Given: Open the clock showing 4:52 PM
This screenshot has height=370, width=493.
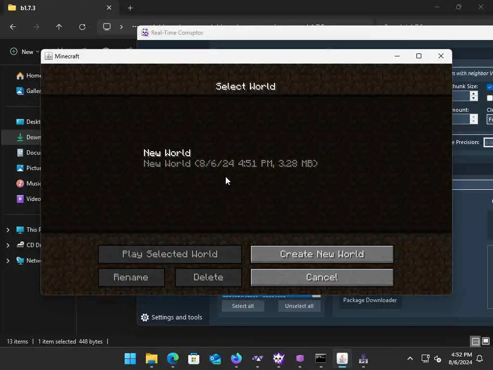Looking at the screenshot, I should pyautogui.click(x=460, y=358).
